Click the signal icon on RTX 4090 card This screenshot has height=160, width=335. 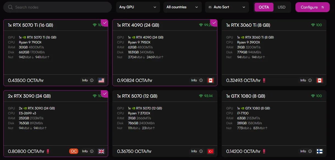pos(201,25)
